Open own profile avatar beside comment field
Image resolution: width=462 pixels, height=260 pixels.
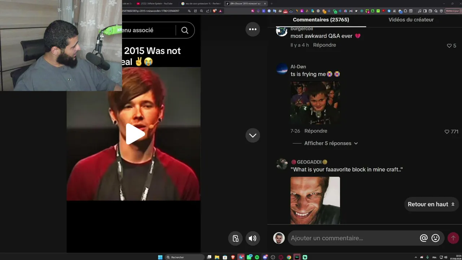[x=279, y=238]
